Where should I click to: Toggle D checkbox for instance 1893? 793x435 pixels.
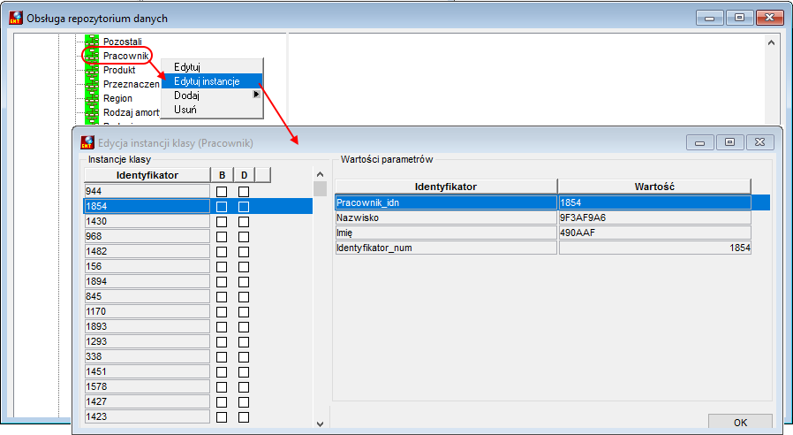(244, 327)
